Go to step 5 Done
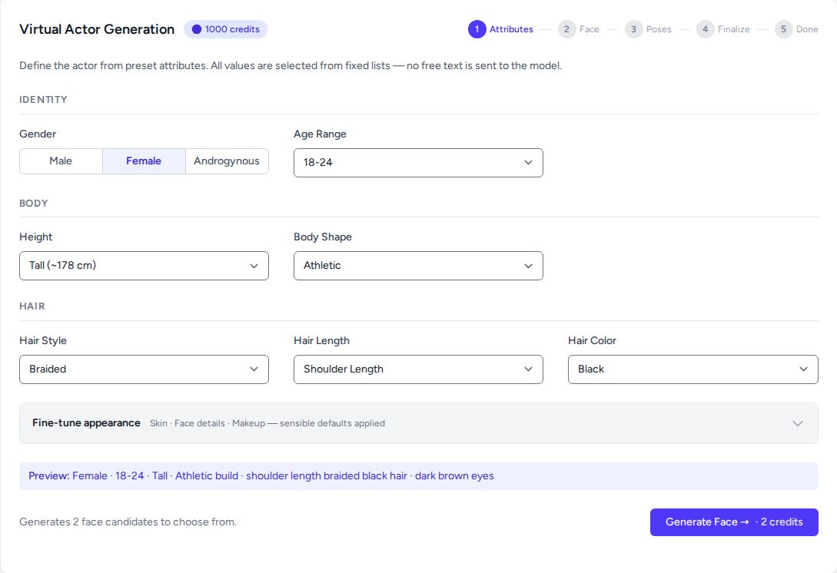The height and width of the screenshot is (573, 837). tap(796, 29)
